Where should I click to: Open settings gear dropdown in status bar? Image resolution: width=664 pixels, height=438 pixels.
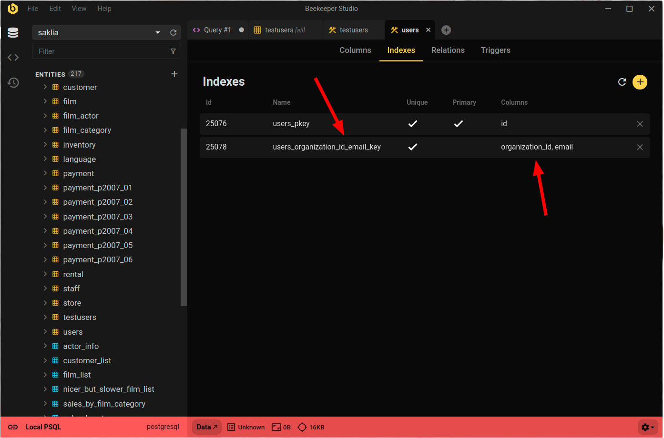pyautogui.click(x=647, y=427)
